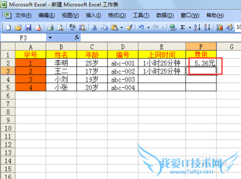Select the cell containing 李明
The width and height of the screenshot is (241, 179).
pyautogui.click(x=61, y=63)
